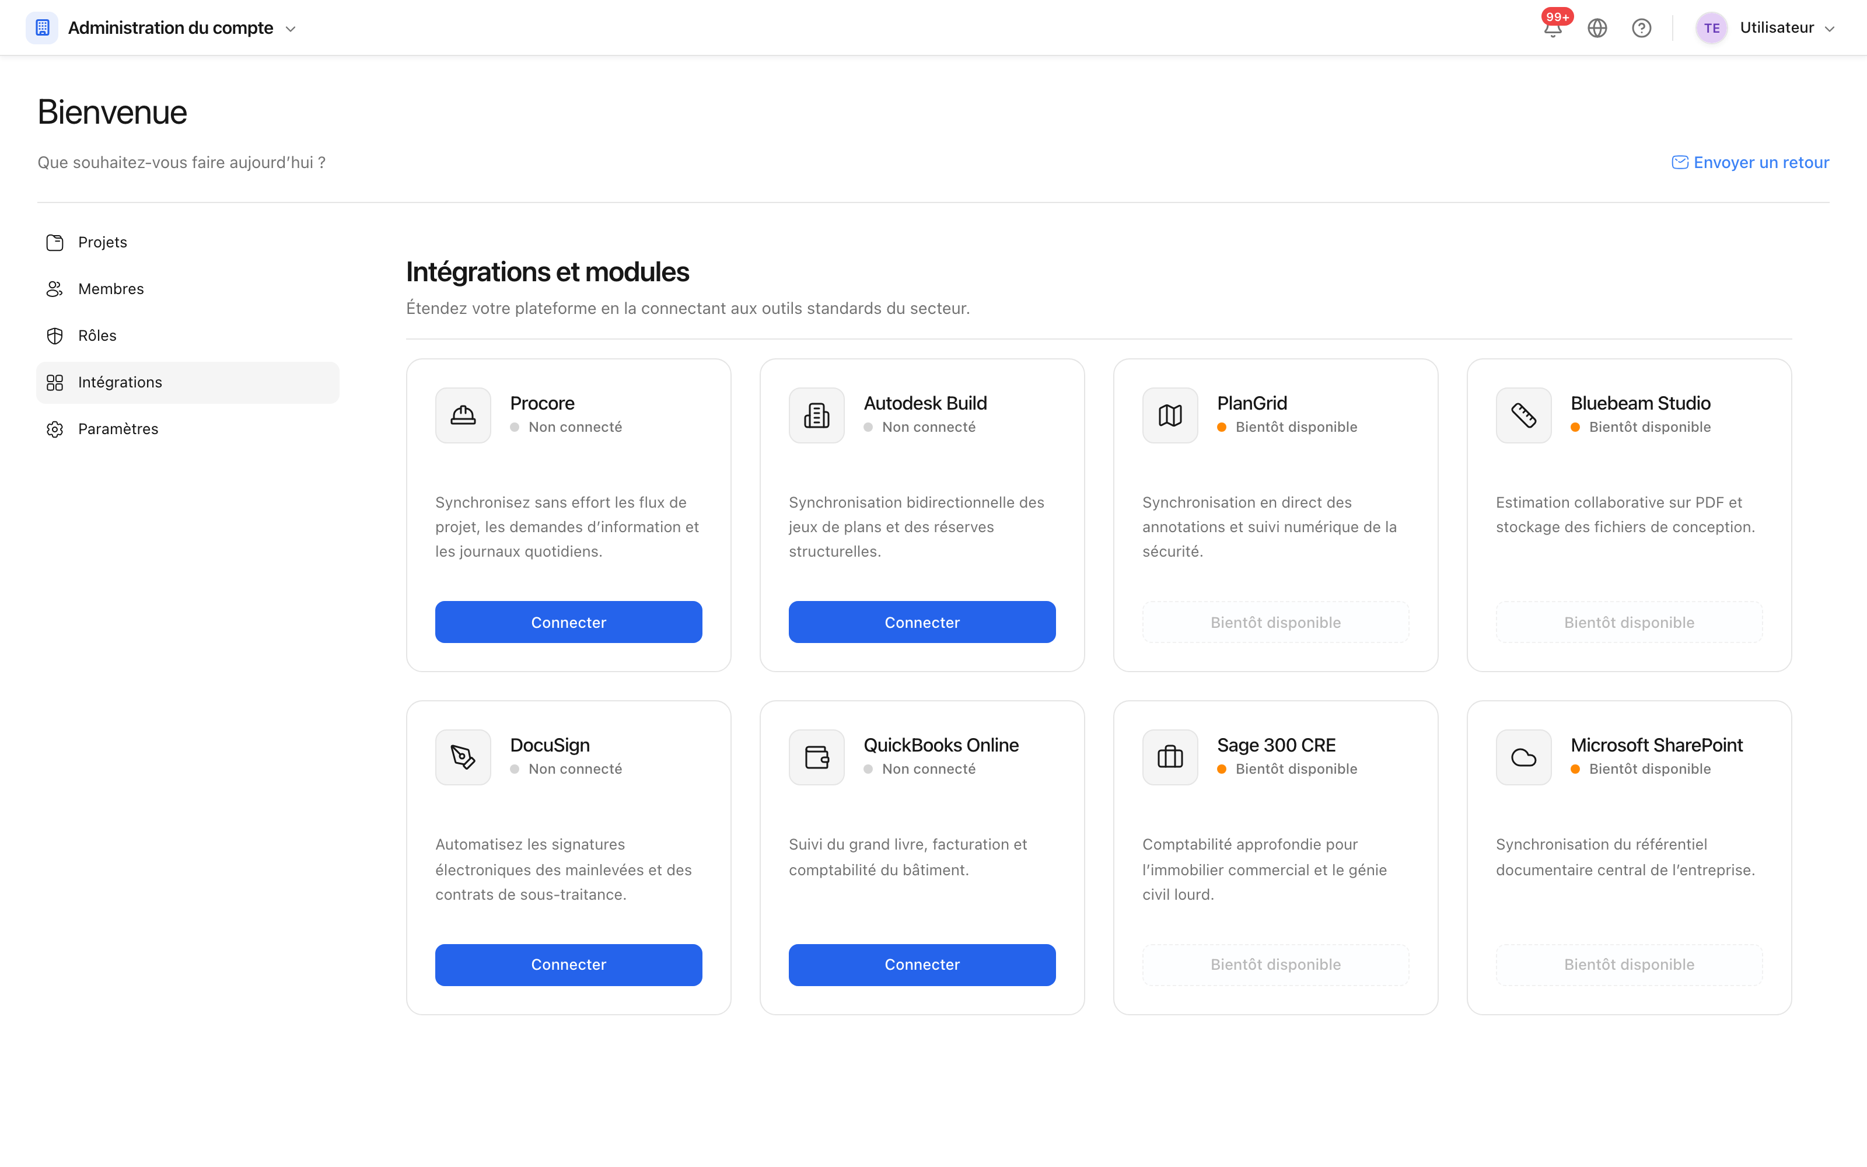This screenshot has width=1867, height=1167.
Task: Open the Utilisateur menu chevron
Action: click(1829, 29)
